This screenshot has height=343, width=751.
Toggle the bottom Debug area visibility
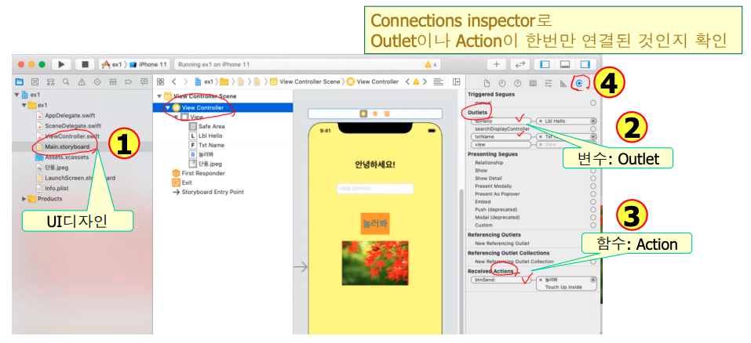(x=565, y=64)
